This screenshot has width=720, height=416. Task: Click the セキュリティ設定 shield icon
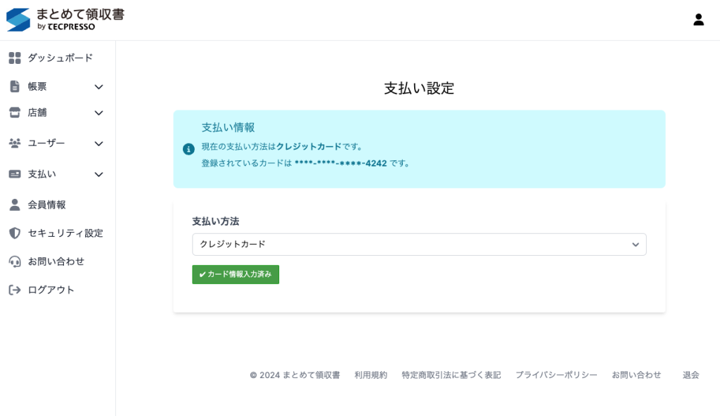(15, 233)
